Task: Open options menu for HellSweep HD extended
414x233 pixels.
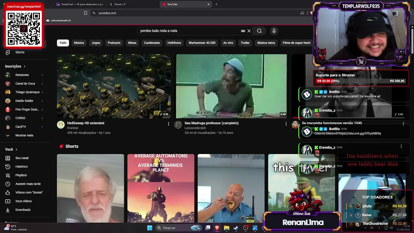Action: click(x=169, y=124)
